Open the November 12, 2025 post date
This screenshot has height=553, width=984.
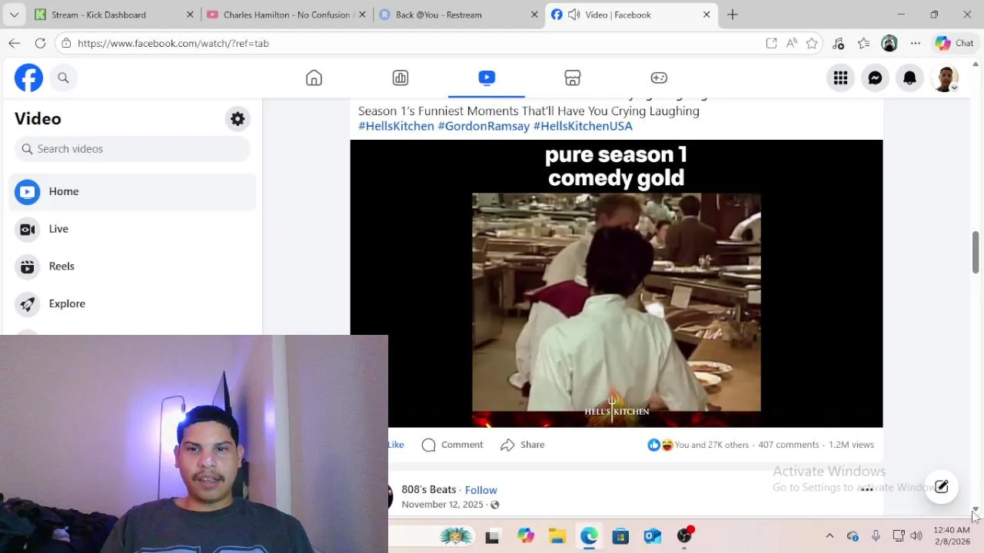442,505
